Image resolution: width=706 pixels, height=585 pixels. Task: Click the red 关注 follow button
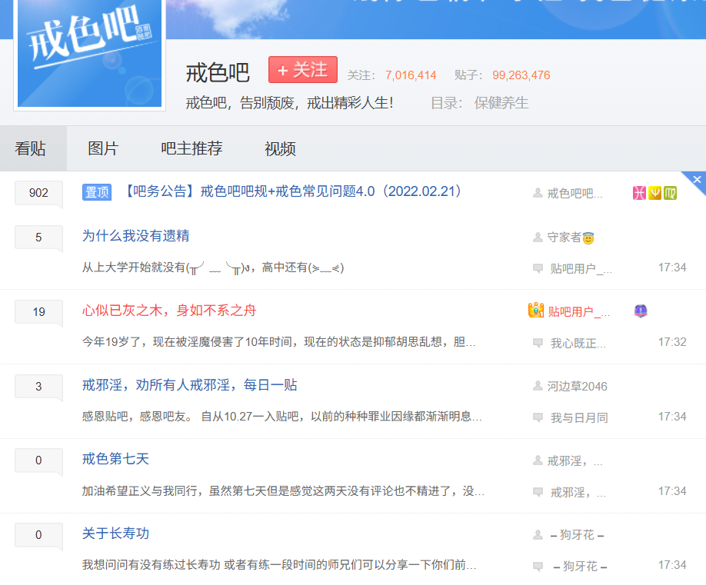coord(302,70)
